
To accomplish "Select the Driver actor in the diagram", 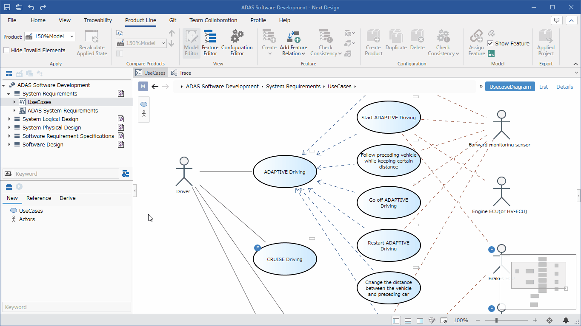I will click(183, 175).
